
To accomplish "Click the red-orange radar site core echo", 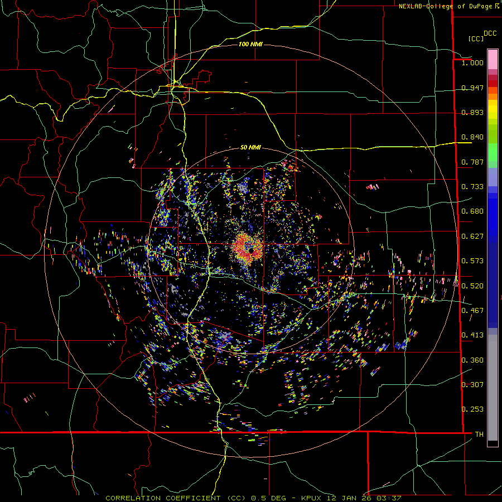I will coord(248,247).
